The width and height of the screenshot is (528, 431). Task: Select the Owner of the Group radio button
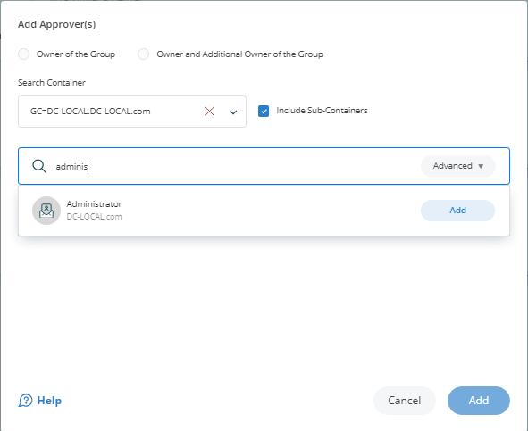tap(24, 54)
